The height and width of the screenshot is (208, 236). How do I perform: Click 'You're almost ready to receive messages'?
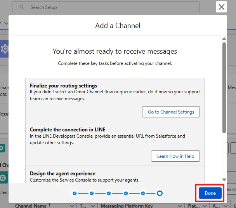tap(115, 51)
